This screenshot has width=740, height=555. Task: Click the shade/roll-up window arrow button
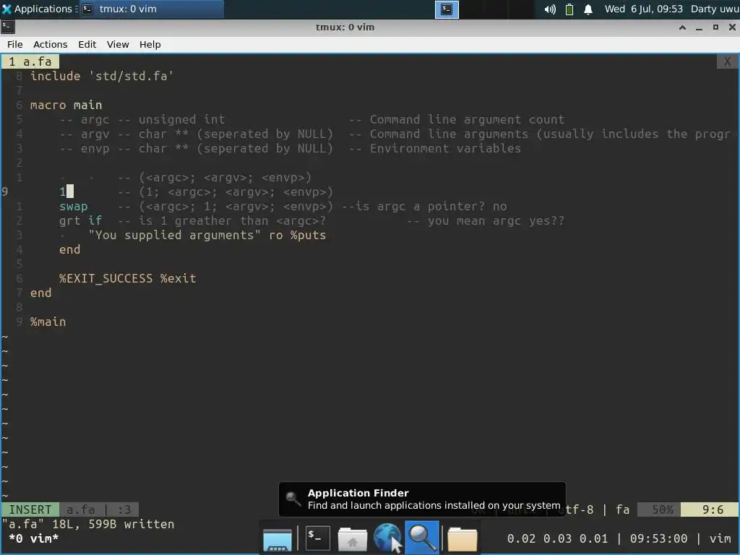pos(682,27)
